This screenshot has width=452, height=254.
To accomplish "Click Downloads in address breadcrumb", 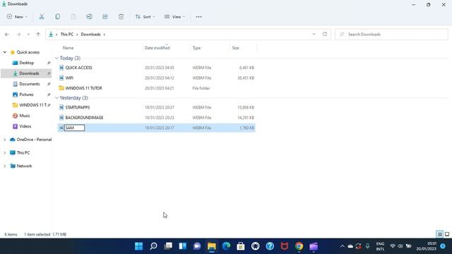I will [x=90, y=35].
